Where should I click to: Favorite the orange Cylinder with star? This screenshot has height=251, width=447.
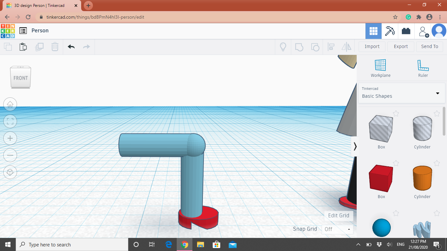(x=437, y=163)
